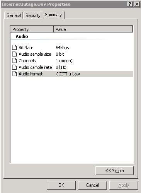The width and height of the screenshot is (141, 193).
Task: Close the Properties dialog window
Action: point(137,4)
